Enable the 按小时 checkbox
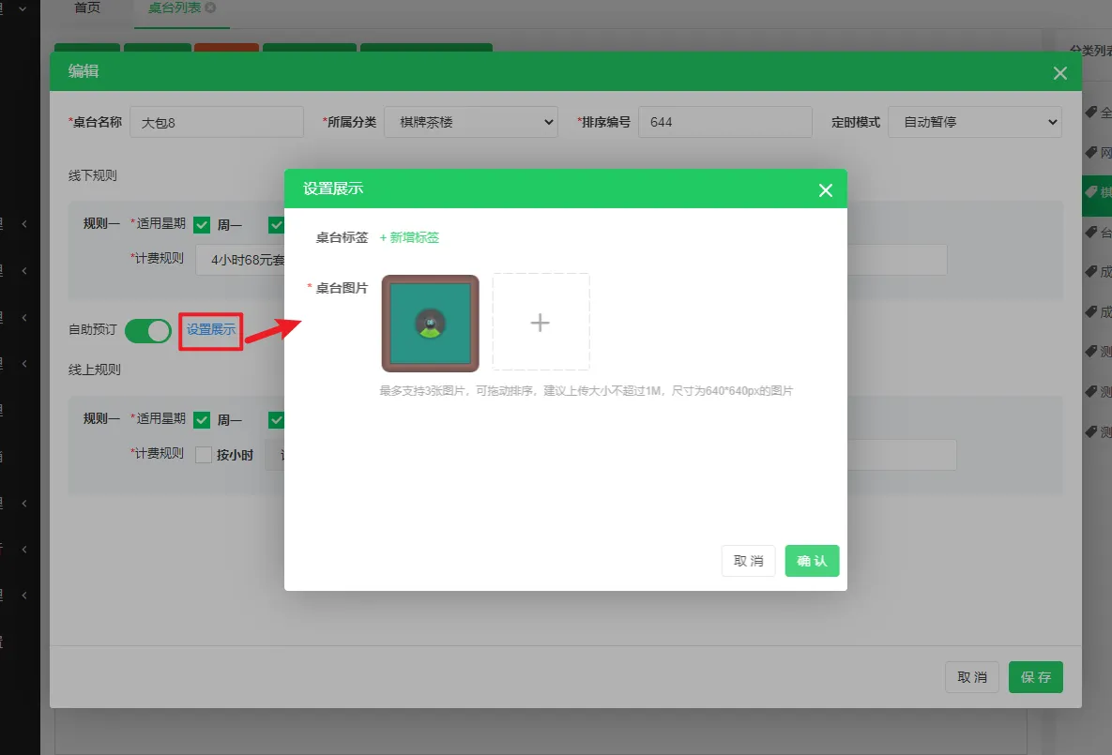Image resolution: width=1112 pixels, height=755 pixels. [204, 456]
